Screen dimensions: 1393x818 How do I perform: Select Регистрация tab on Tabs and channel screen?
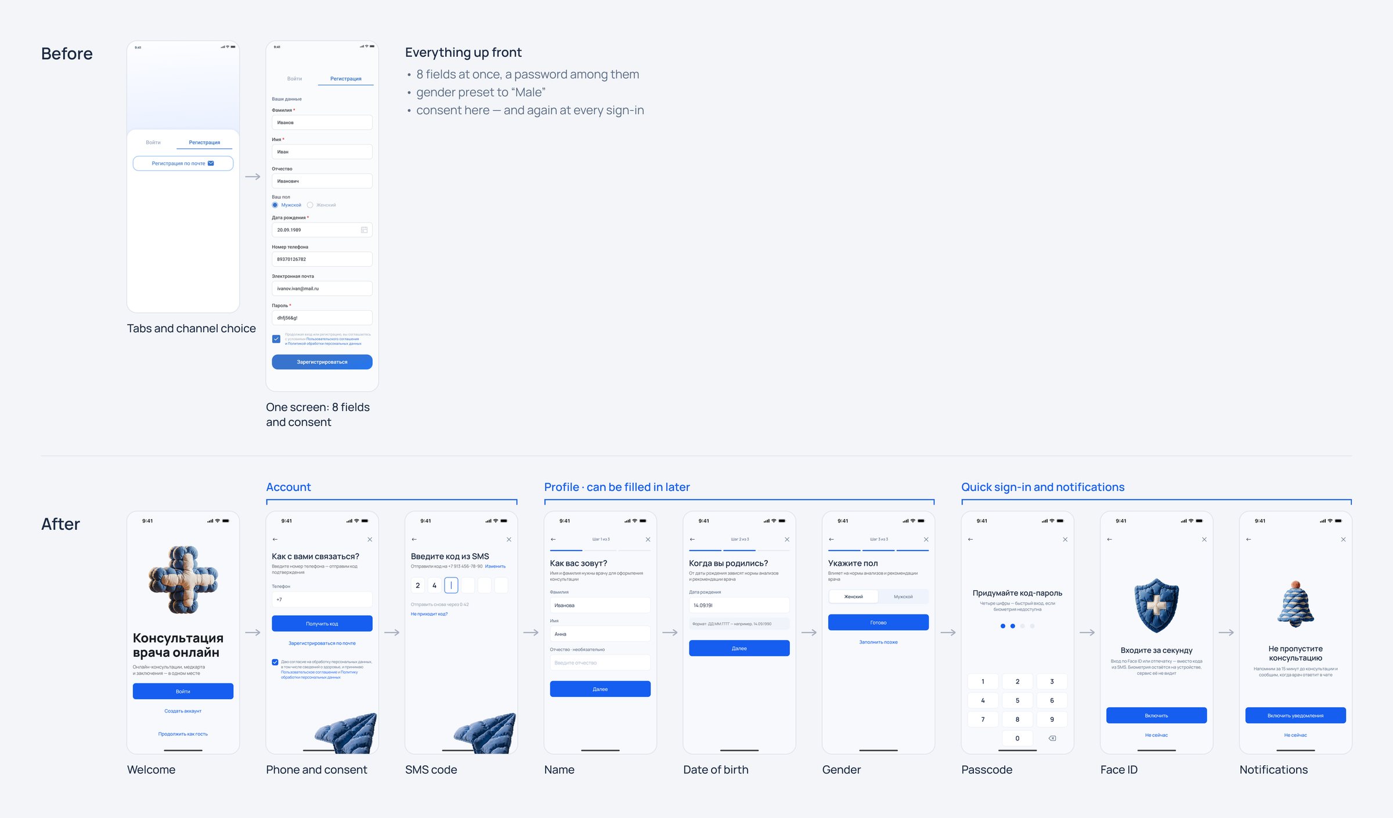(204, 143)
